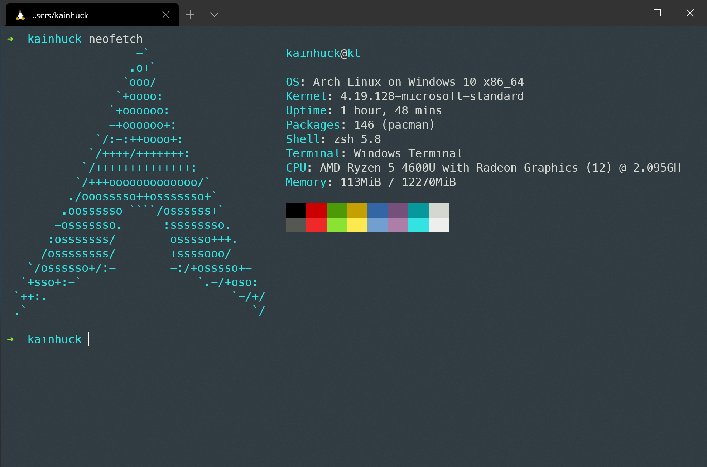Click the green prompt arrow icon
Image resolution: width=707 pixels, height=467 pixels.
10,39
